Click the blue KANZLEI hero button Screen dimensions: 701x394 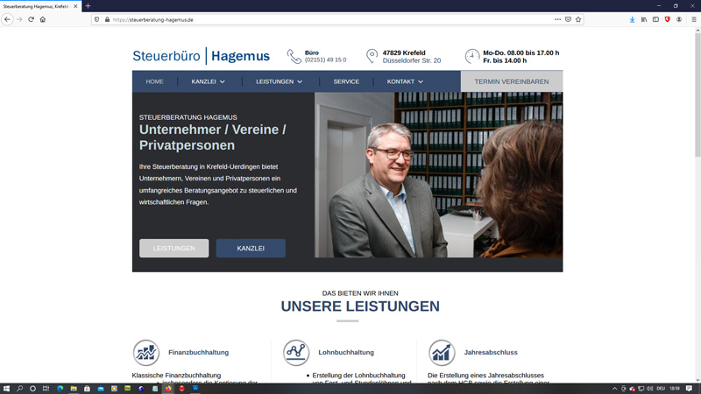pyautogui.click(x=251, y=249)
